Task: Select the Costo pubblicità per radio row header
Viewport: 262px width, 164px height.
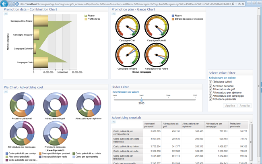Action: click(x=127, y=152)
